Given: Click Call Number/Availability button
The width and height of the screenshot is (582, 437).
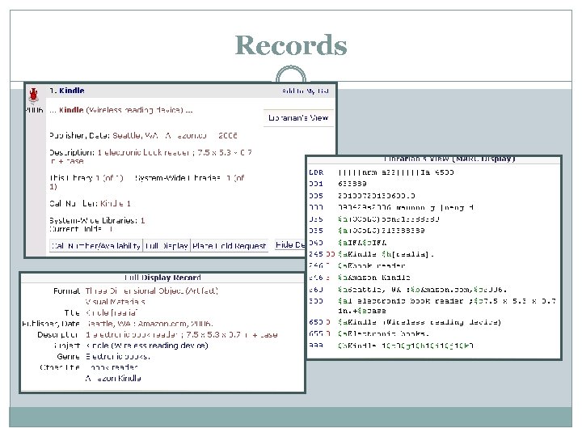Looking at the screenshot, I should coord(96,246).
